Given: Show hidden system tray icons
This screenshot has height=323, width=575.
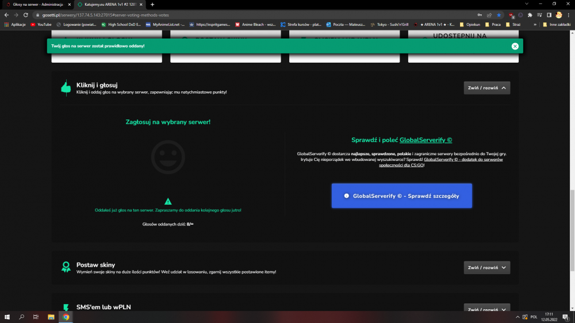Looking at the screenshot, I should click(517, 317).
